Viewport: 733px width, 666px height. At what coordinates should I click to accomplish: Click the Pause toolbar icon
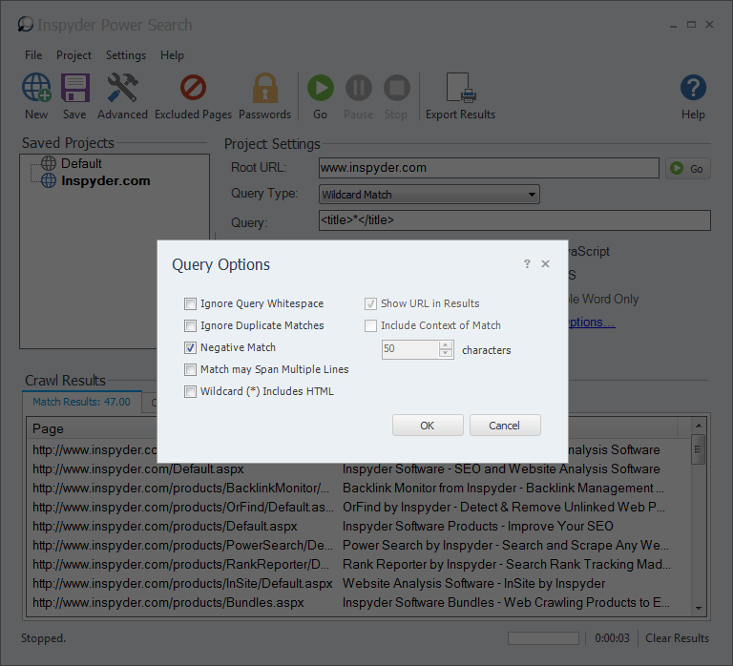pos(359,88)
